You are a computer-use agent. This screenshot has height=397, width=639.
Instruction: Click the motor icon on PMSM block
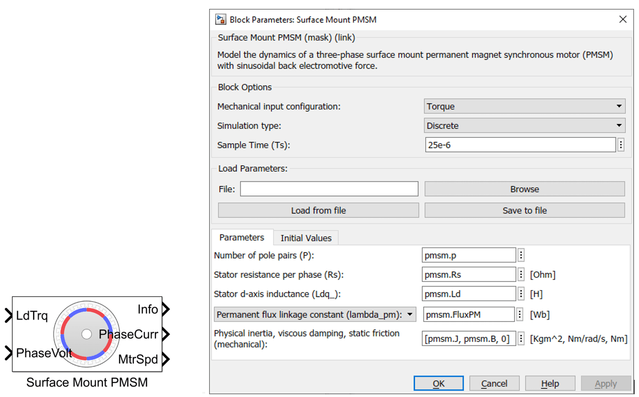(86, 334)
